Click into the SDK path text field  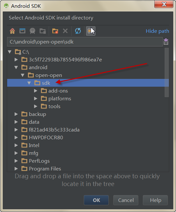(85, 42)
